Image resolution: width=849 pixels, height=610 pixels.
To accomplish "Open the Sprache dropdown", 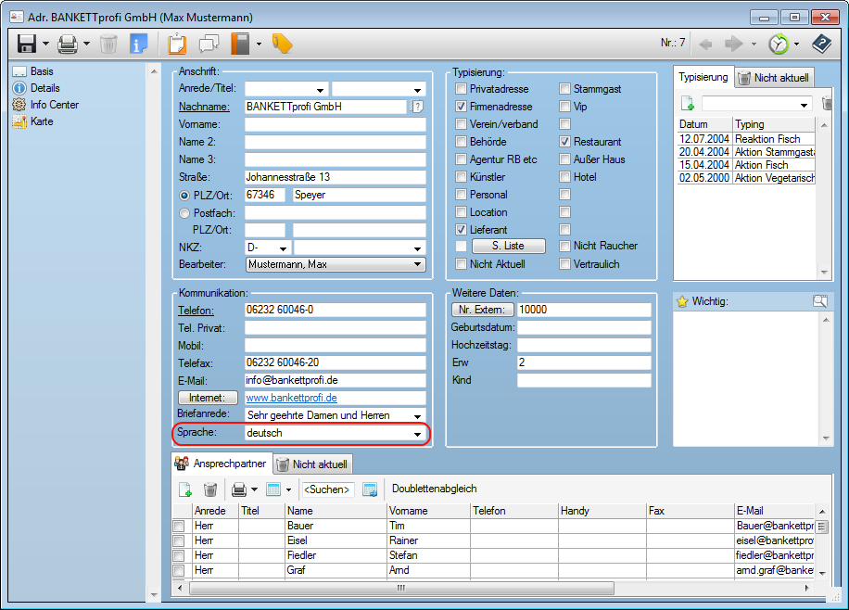I will (x=417, y=434).
